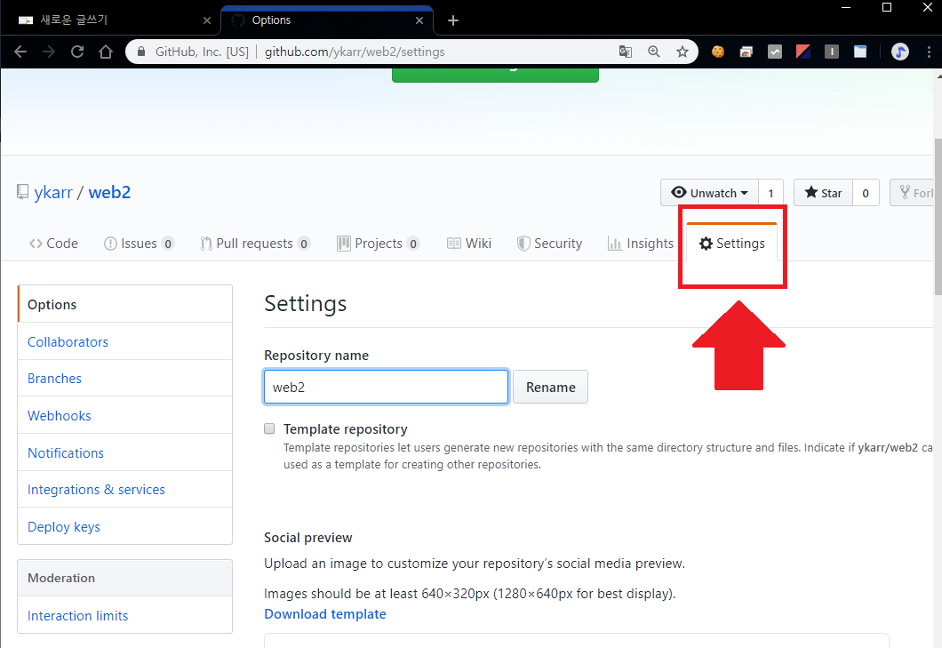The height and width of the screenshot is (648, 942).
Task: Open the Chrome profile avatar
Action: [x=900, y=52]
